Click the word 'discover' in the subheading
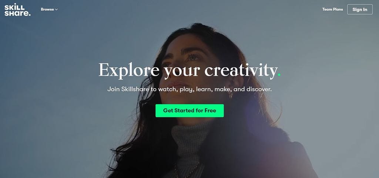The image size is (379, 178). 258,89
